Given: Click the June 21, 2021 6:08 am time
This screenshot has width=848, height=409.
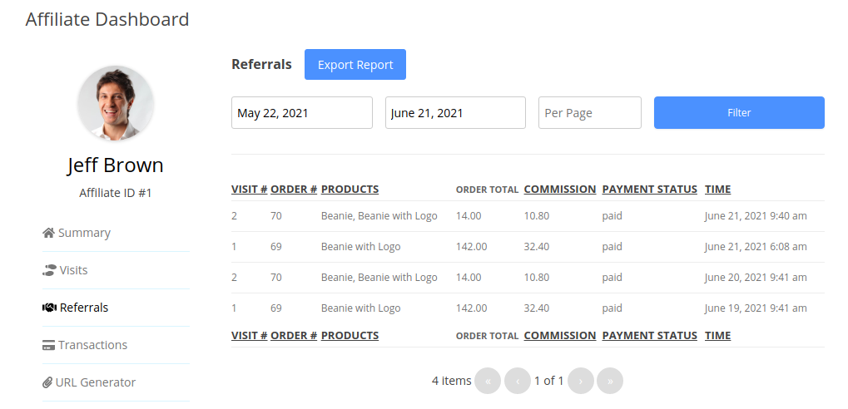Looking at the screenshot, I should point(756,247).
